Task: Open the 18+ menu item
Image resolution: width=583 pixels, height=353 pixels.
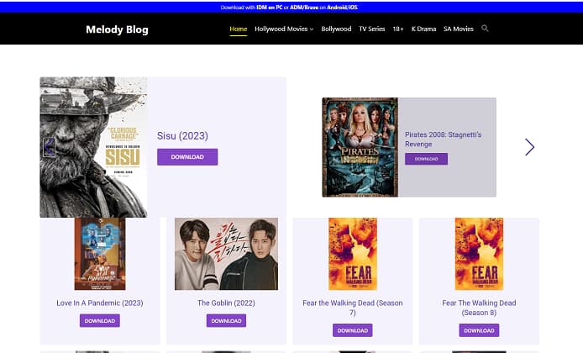Action: click(x=398, y=29)
